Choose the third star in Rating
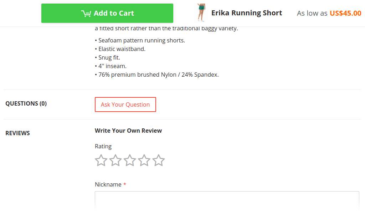 tap(130, 160)
